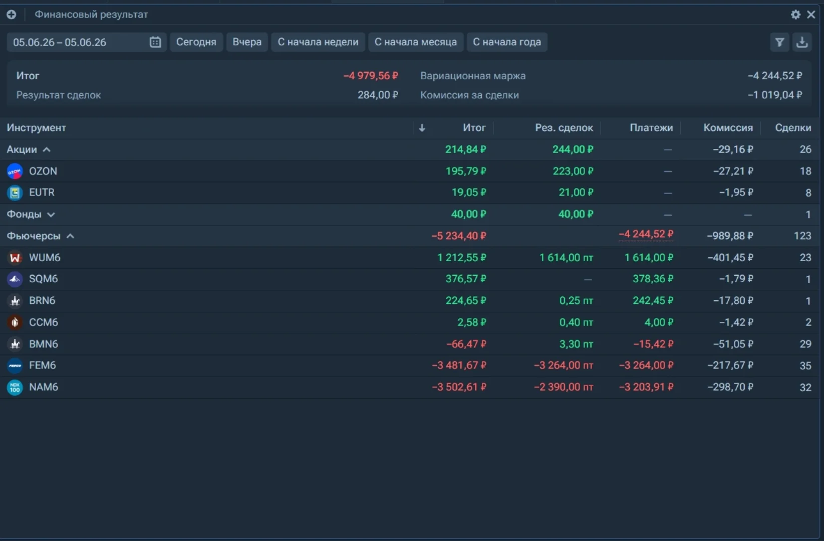The width and height of the screenshot is (824, 541).
Task: Open the calendar date picker icon
Action: pyautogui.click(x=155, y=42)
